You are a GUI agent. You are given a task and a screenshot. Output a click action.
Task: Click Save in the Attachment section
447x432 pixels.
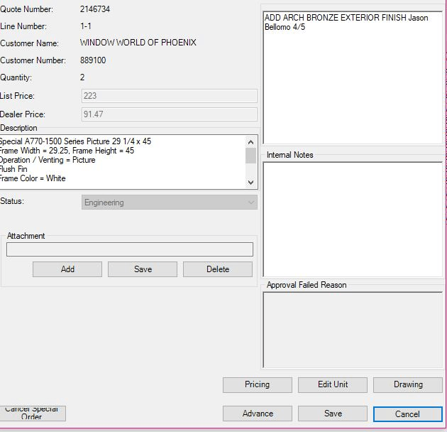tap(143, 269)
